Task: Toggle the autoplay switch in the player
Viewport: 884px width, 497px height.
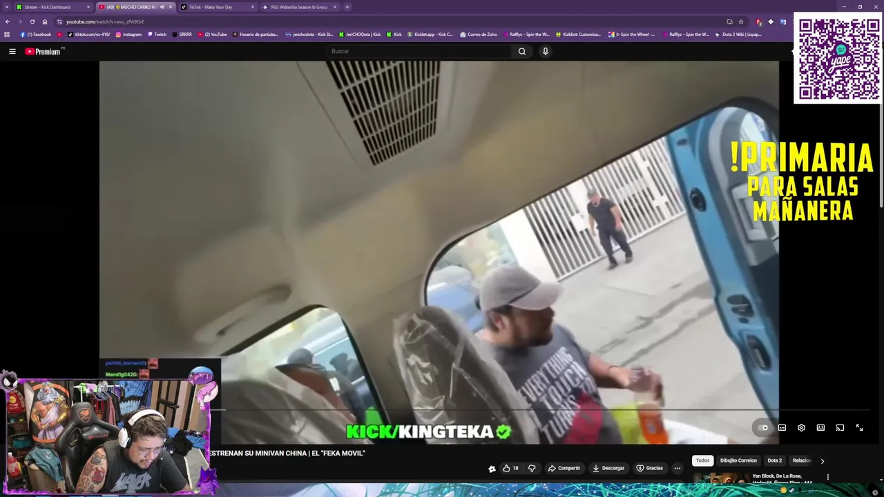Action: (762, 427)
